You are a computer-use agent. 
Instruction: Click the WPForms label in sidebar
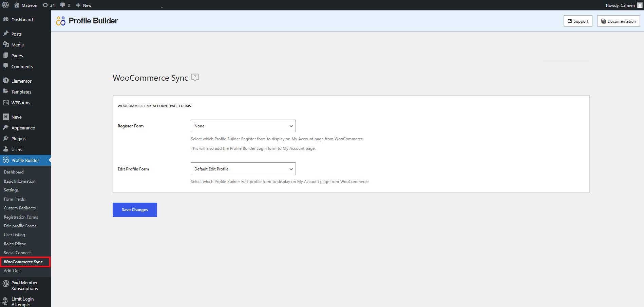tap(21, 103)
